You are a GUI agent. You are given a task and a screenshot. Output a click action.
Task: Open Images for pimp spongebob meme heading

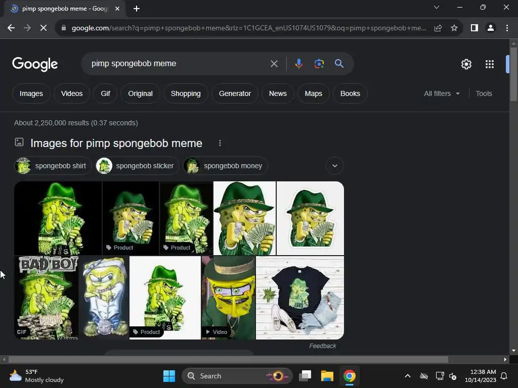pos(116,143)
